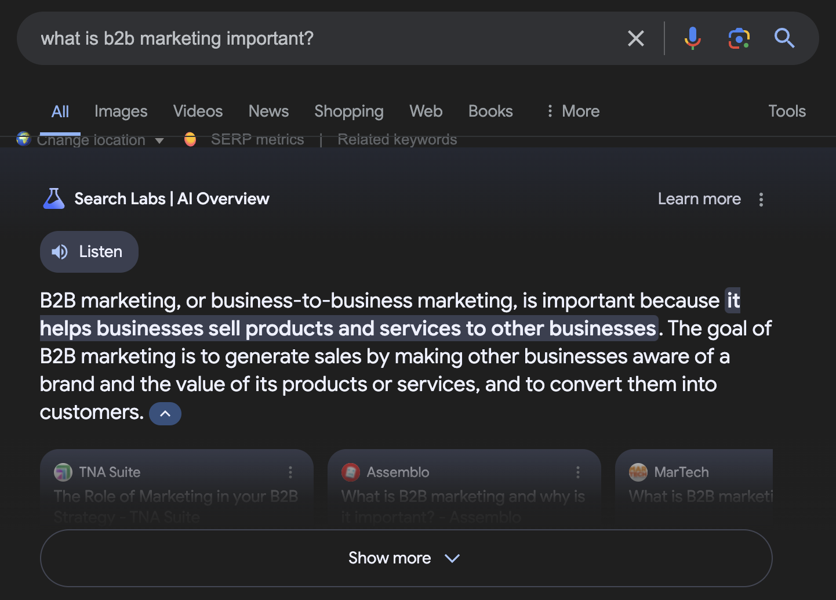Click the globe icon beside Change location

[x=24, y=139]
